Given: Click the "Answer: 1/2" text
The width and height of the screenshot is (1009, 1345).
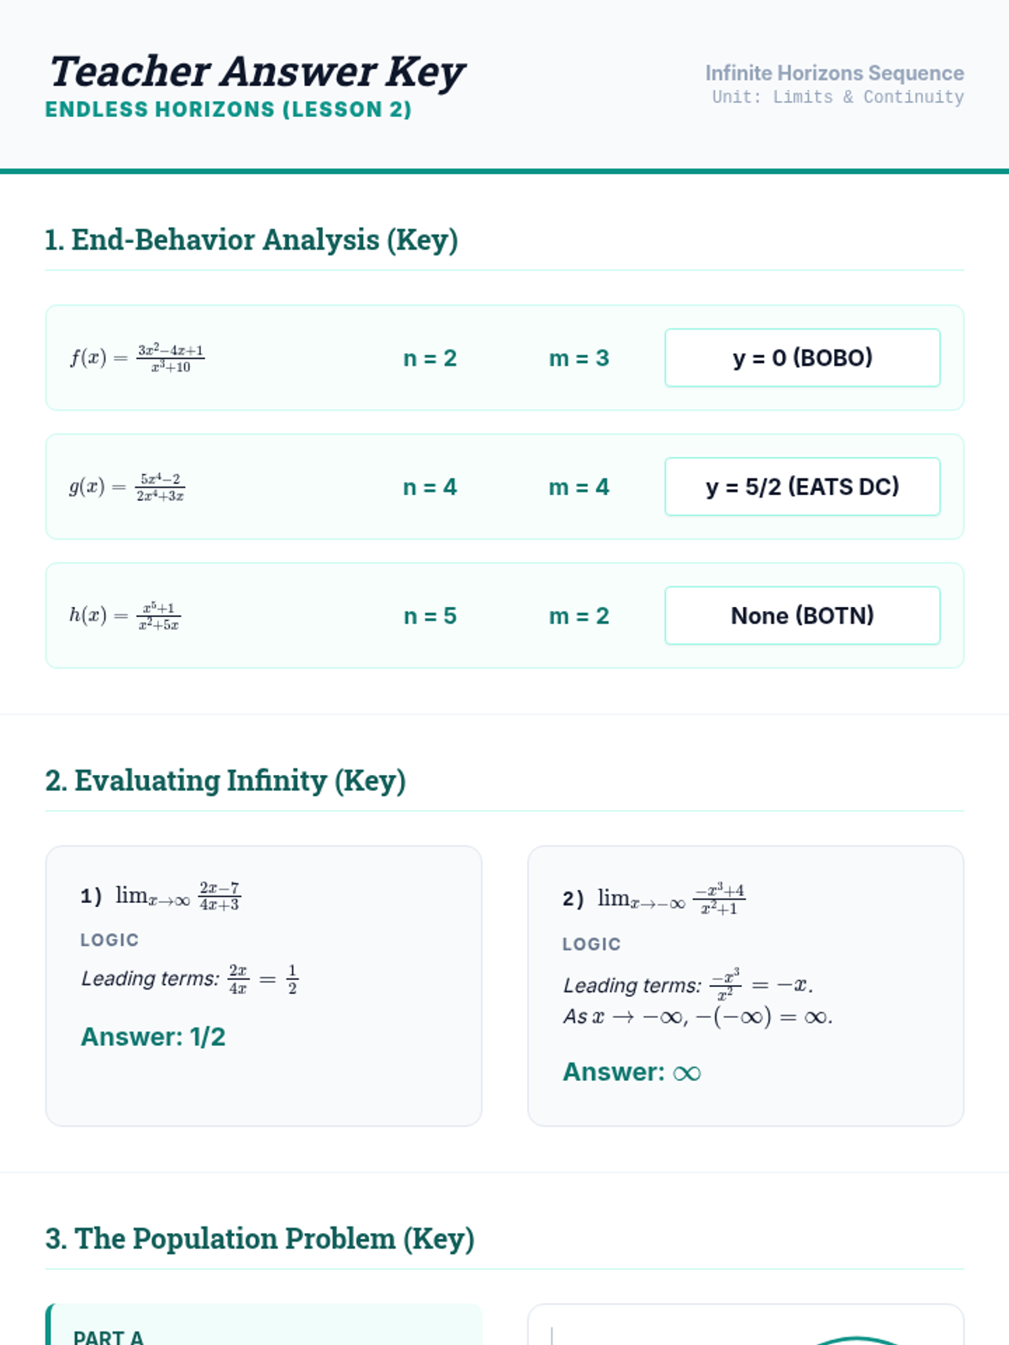Looking at the screenshot, I should (x=153, y=1036).
